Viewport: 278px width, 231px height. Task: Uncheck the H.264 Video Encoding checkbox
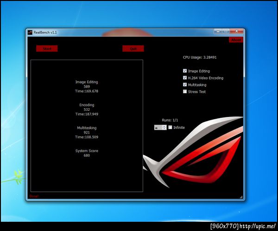pyautogui.click(x=185, y=78)
